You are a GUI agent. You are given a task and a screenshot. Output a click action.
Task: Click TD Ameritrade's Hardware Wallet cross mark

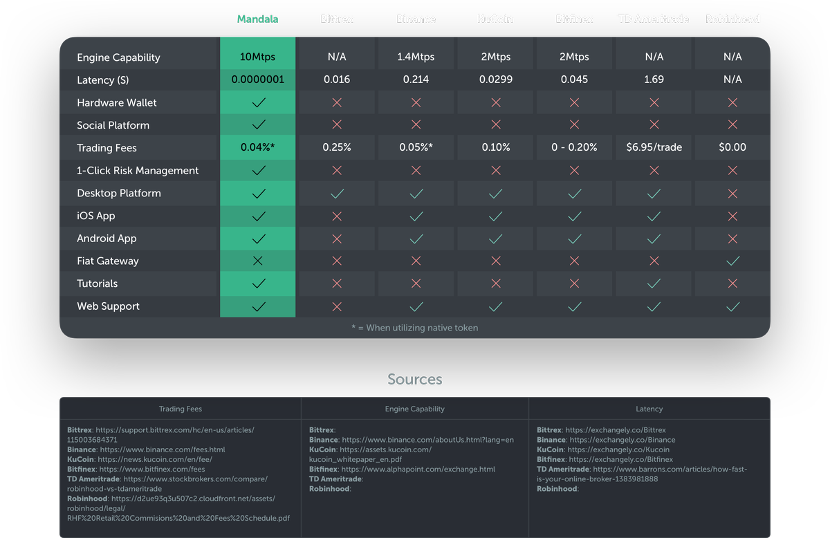(x=654, y=102)
